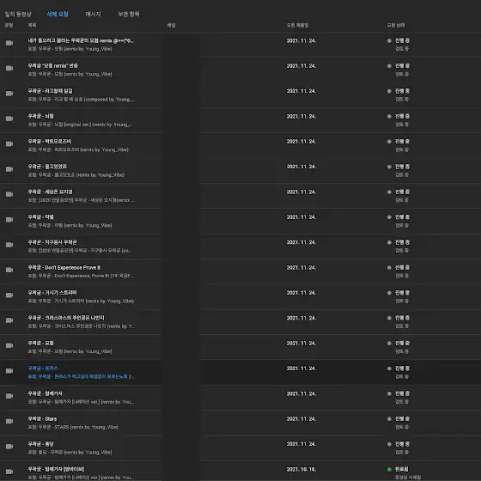Click video icon beside 거시기 스트리머 row
This screenshot has width=481, height=481.
(x=9, y=295)
